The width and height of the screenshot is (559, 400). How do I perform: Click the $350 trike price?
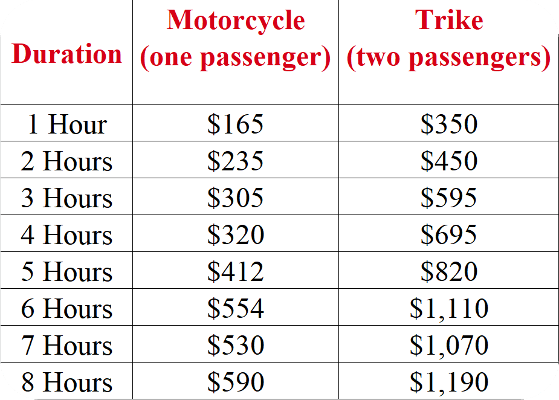pos(448,124)
